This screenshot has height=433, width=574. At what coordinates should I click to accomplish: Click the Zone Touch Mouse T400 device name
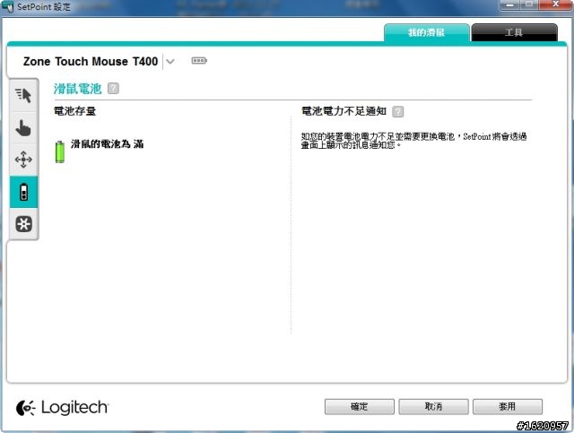point(91,61)
